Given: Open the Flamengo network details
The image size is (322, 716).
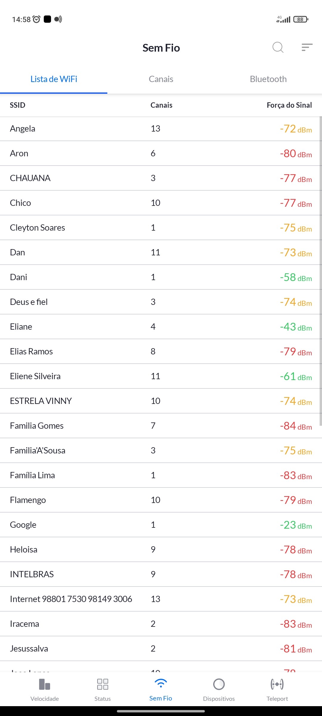Looking at the screenshot, I should pyautogui.click(x=161, y=500).
